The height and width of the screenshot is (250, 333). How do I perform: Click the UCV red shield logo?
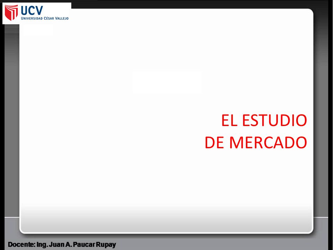tap(11, 13)
